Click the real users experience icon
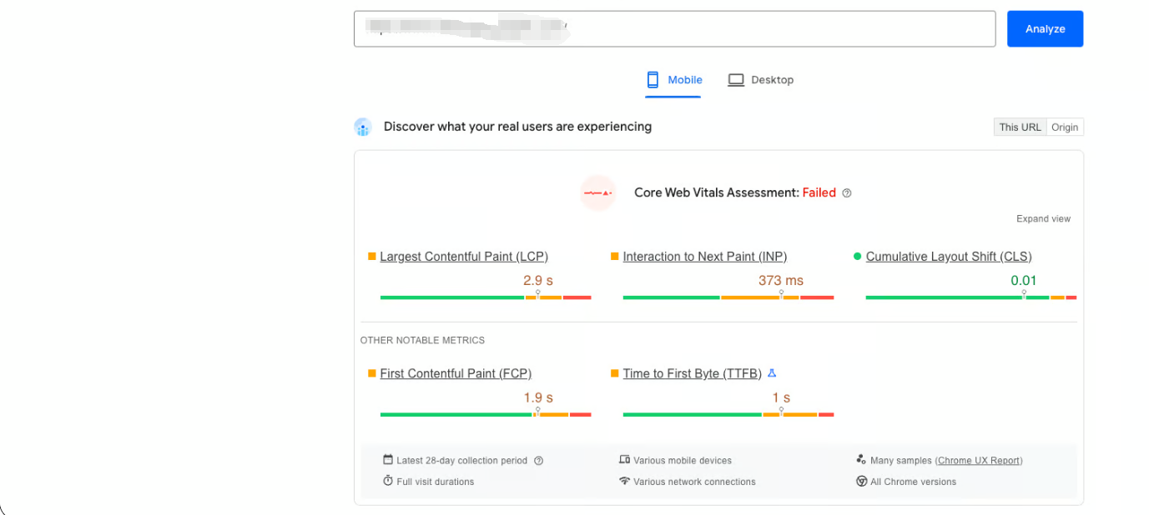Viewport: 1149px width, 515px height. pyautogui.click(x=362, y=127)
